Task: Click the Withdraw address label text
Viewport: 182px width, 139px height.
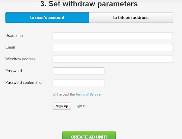Action: [x=20, y=59]
